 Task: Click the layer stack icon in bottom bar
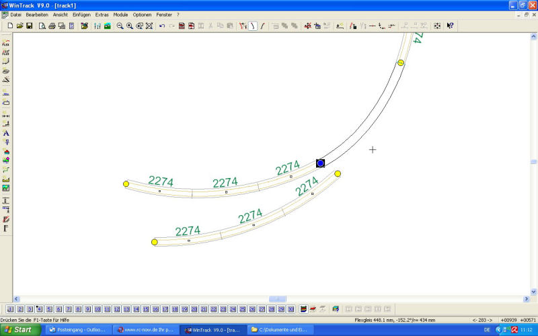pos(303,309)
